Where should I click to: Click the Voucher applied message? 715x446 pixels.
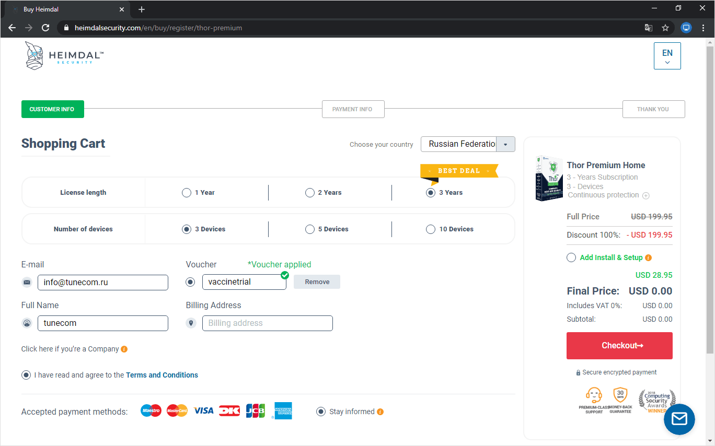[x=279, y=264]
